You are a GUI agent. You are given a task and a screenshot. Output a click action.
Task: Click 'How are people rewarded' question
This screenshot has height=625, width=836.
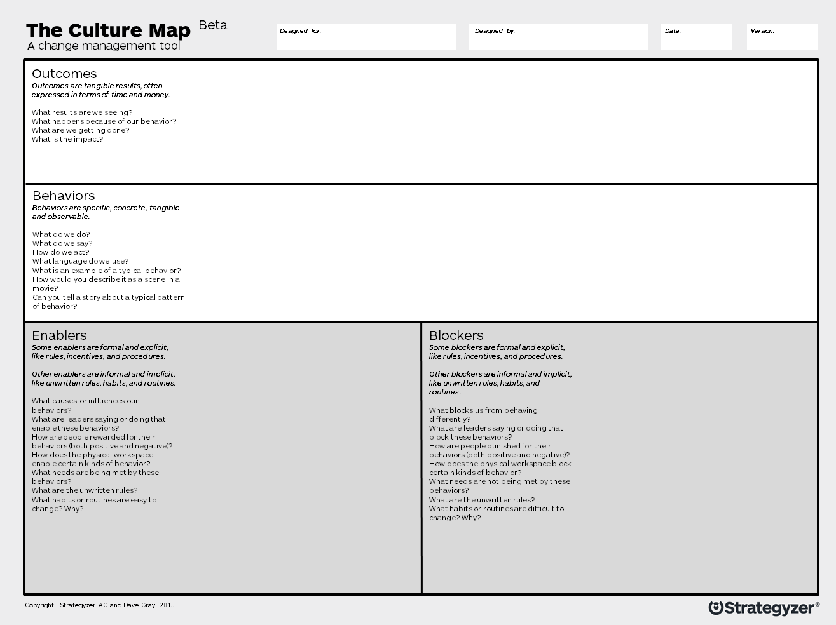click(102, 441)
